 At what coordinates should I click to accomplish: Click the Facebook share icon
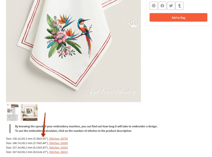162,6
